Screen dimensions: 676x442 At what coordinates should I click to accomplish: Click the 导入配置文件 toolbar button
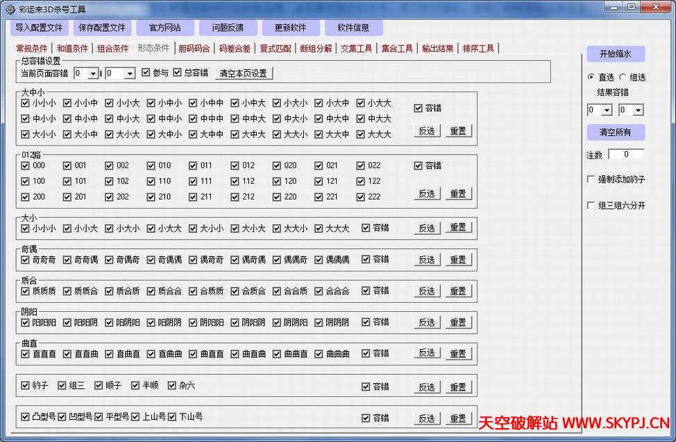coord(39,27)
